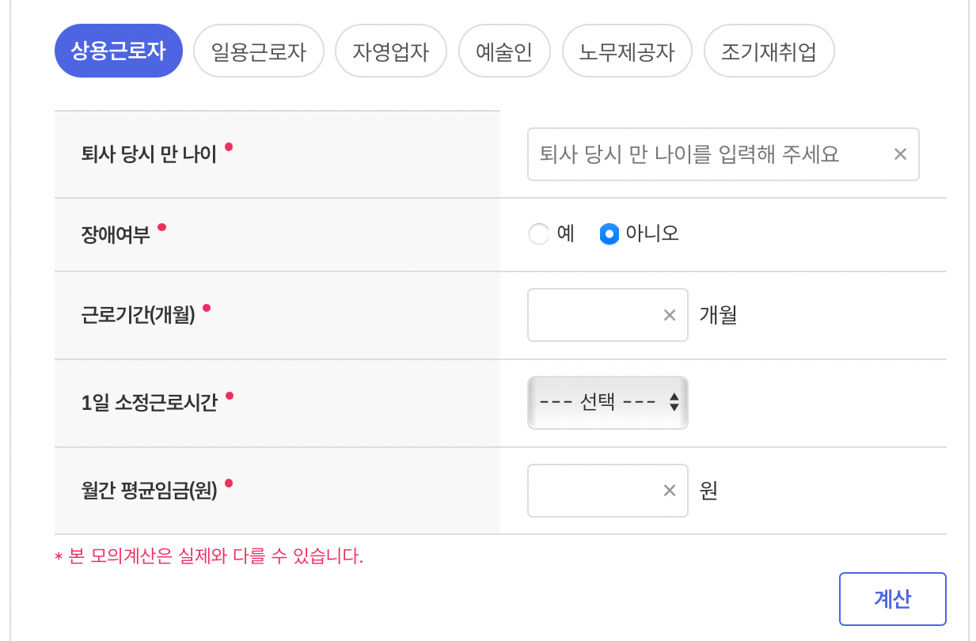Select the 상용근로자 tab
The width and height of the screenshot is (976, 641).
tap(118, 50)
